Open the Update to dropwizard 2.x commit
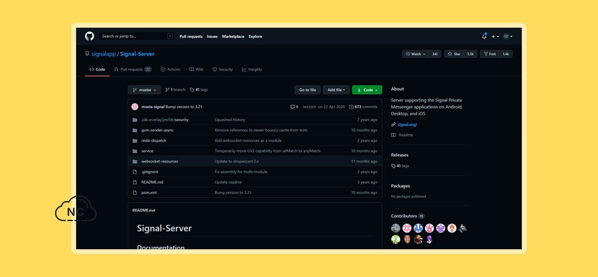 tap(237, 161)
